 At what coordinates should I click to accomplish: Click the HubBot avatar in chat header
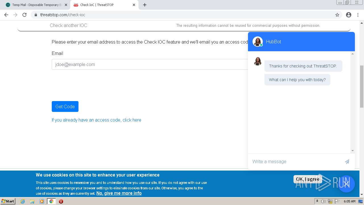coord(258,42)
